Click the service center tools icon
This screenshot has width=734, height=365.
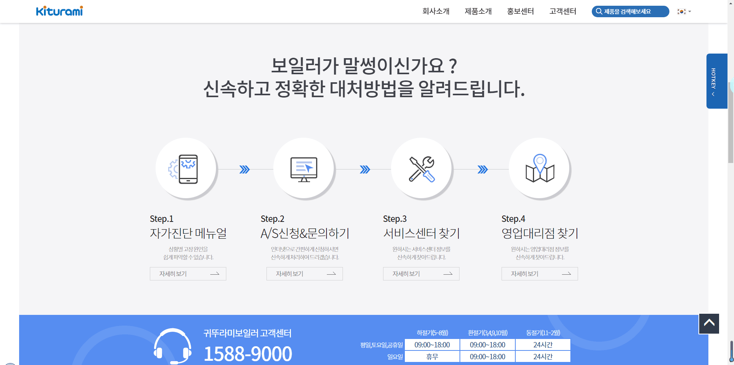coord(422,169)
